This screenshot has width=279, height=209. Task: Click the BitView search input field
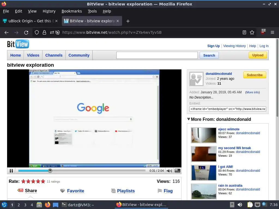[x=157, y=55]
